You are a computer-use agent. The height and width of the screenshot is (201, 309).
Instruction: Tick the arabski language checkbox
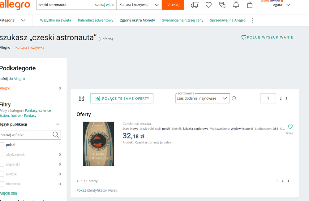point(2,174)
